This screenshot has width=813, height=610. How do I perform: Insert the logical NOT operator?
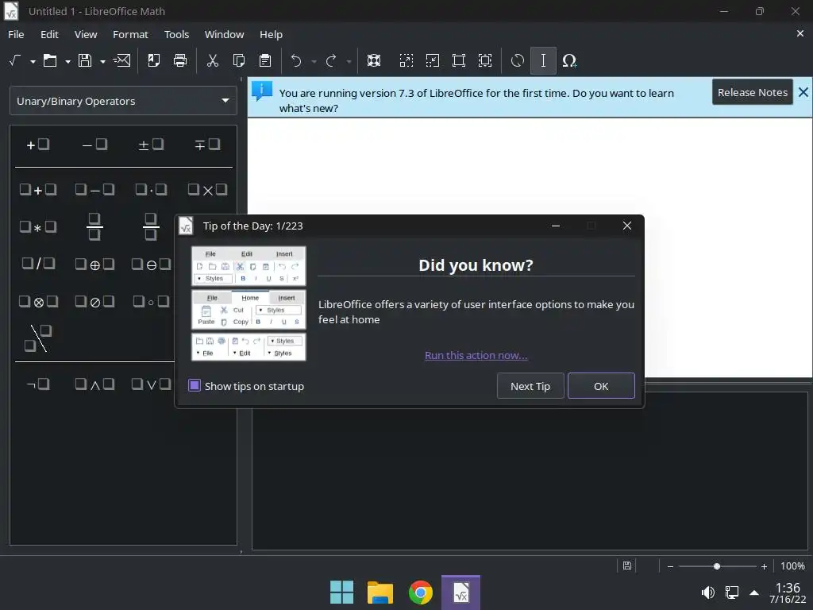38,384
